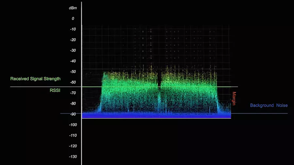Select the -110 axis tick label
The height and width of the screenshot is (165, 294).
pyautogui.click(x=73, y=135)
